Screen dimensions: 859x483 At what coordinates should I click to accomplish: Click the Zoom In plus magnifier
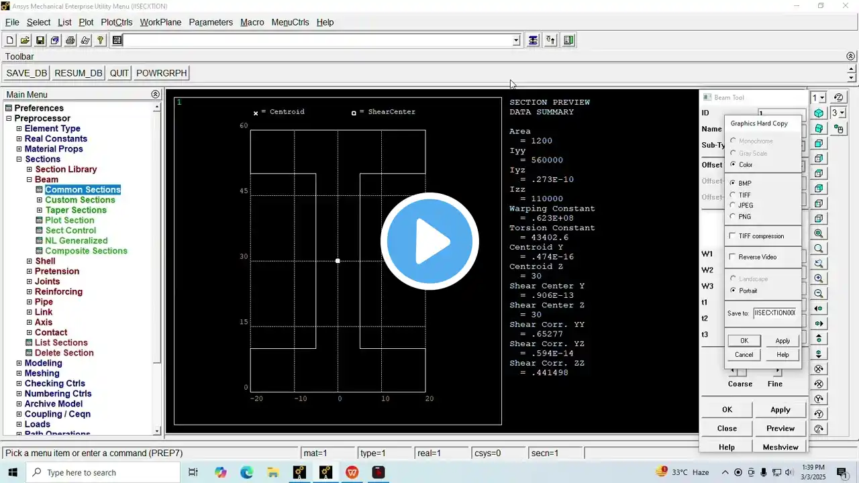[x=819, y=278]
